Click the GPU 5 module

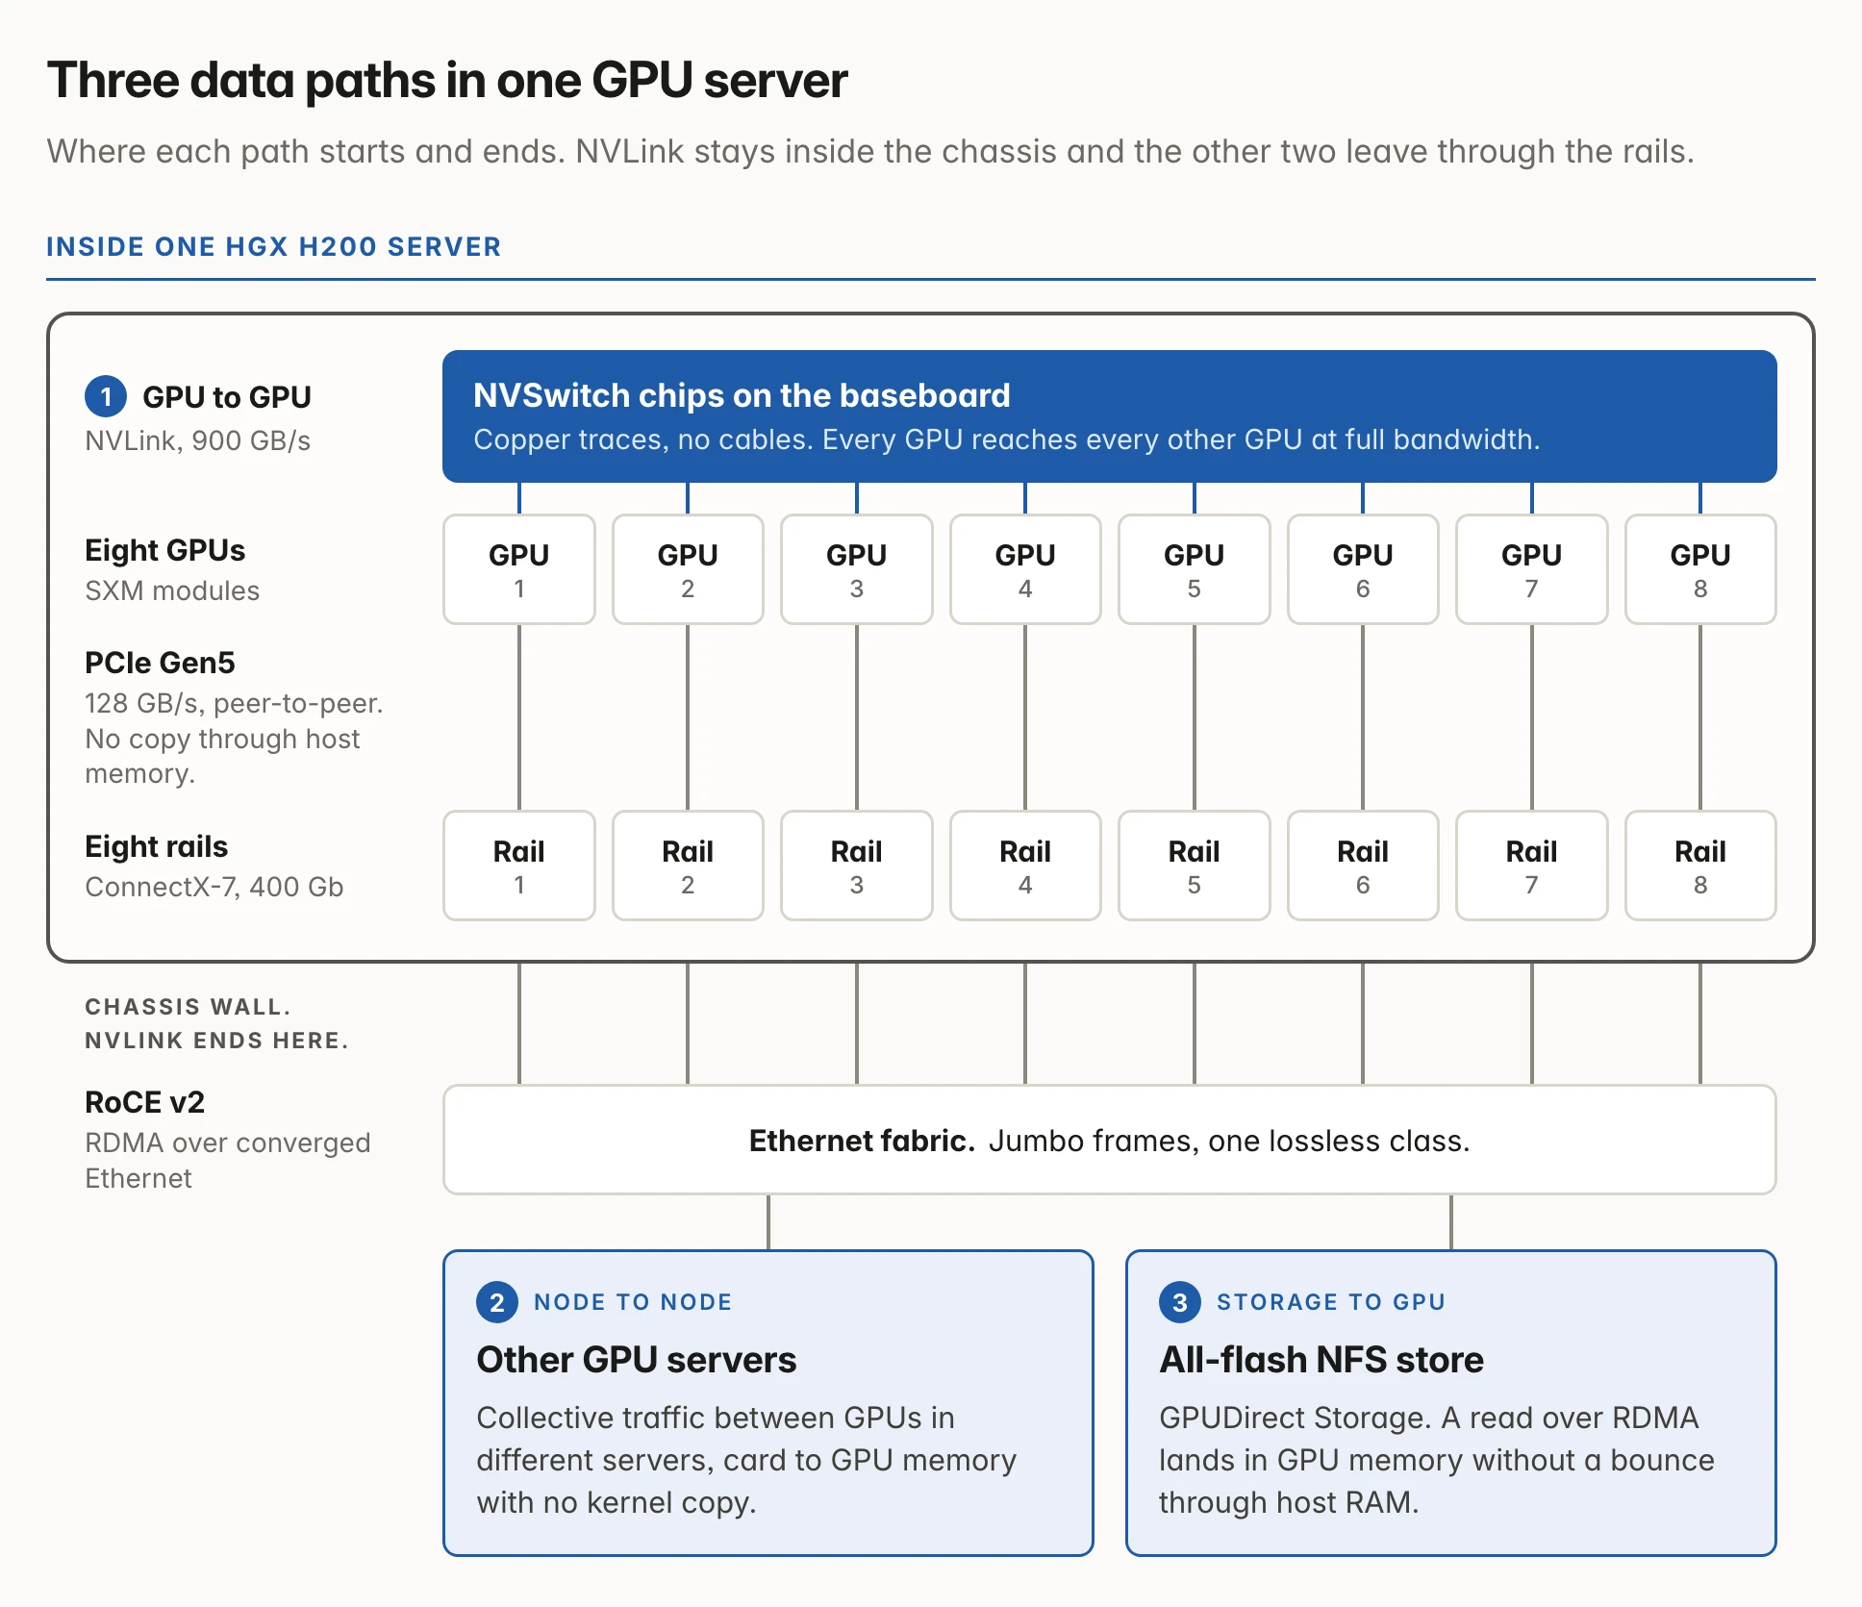[x=1195, y=569]
